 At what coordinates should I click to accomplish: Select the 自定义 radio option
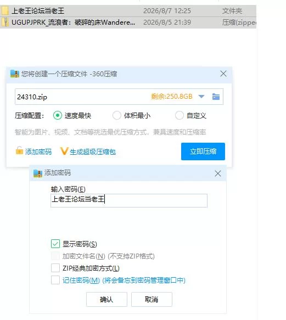click(x=180, y=115)
